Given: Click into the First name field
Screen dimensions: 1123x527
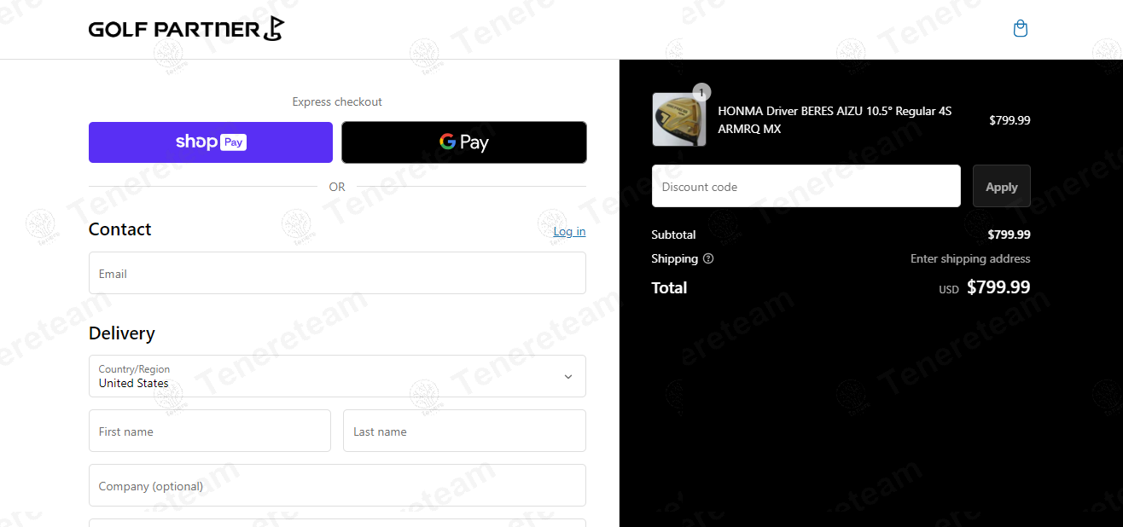Looking at the screenshot, I should click(x=209, y=431).
